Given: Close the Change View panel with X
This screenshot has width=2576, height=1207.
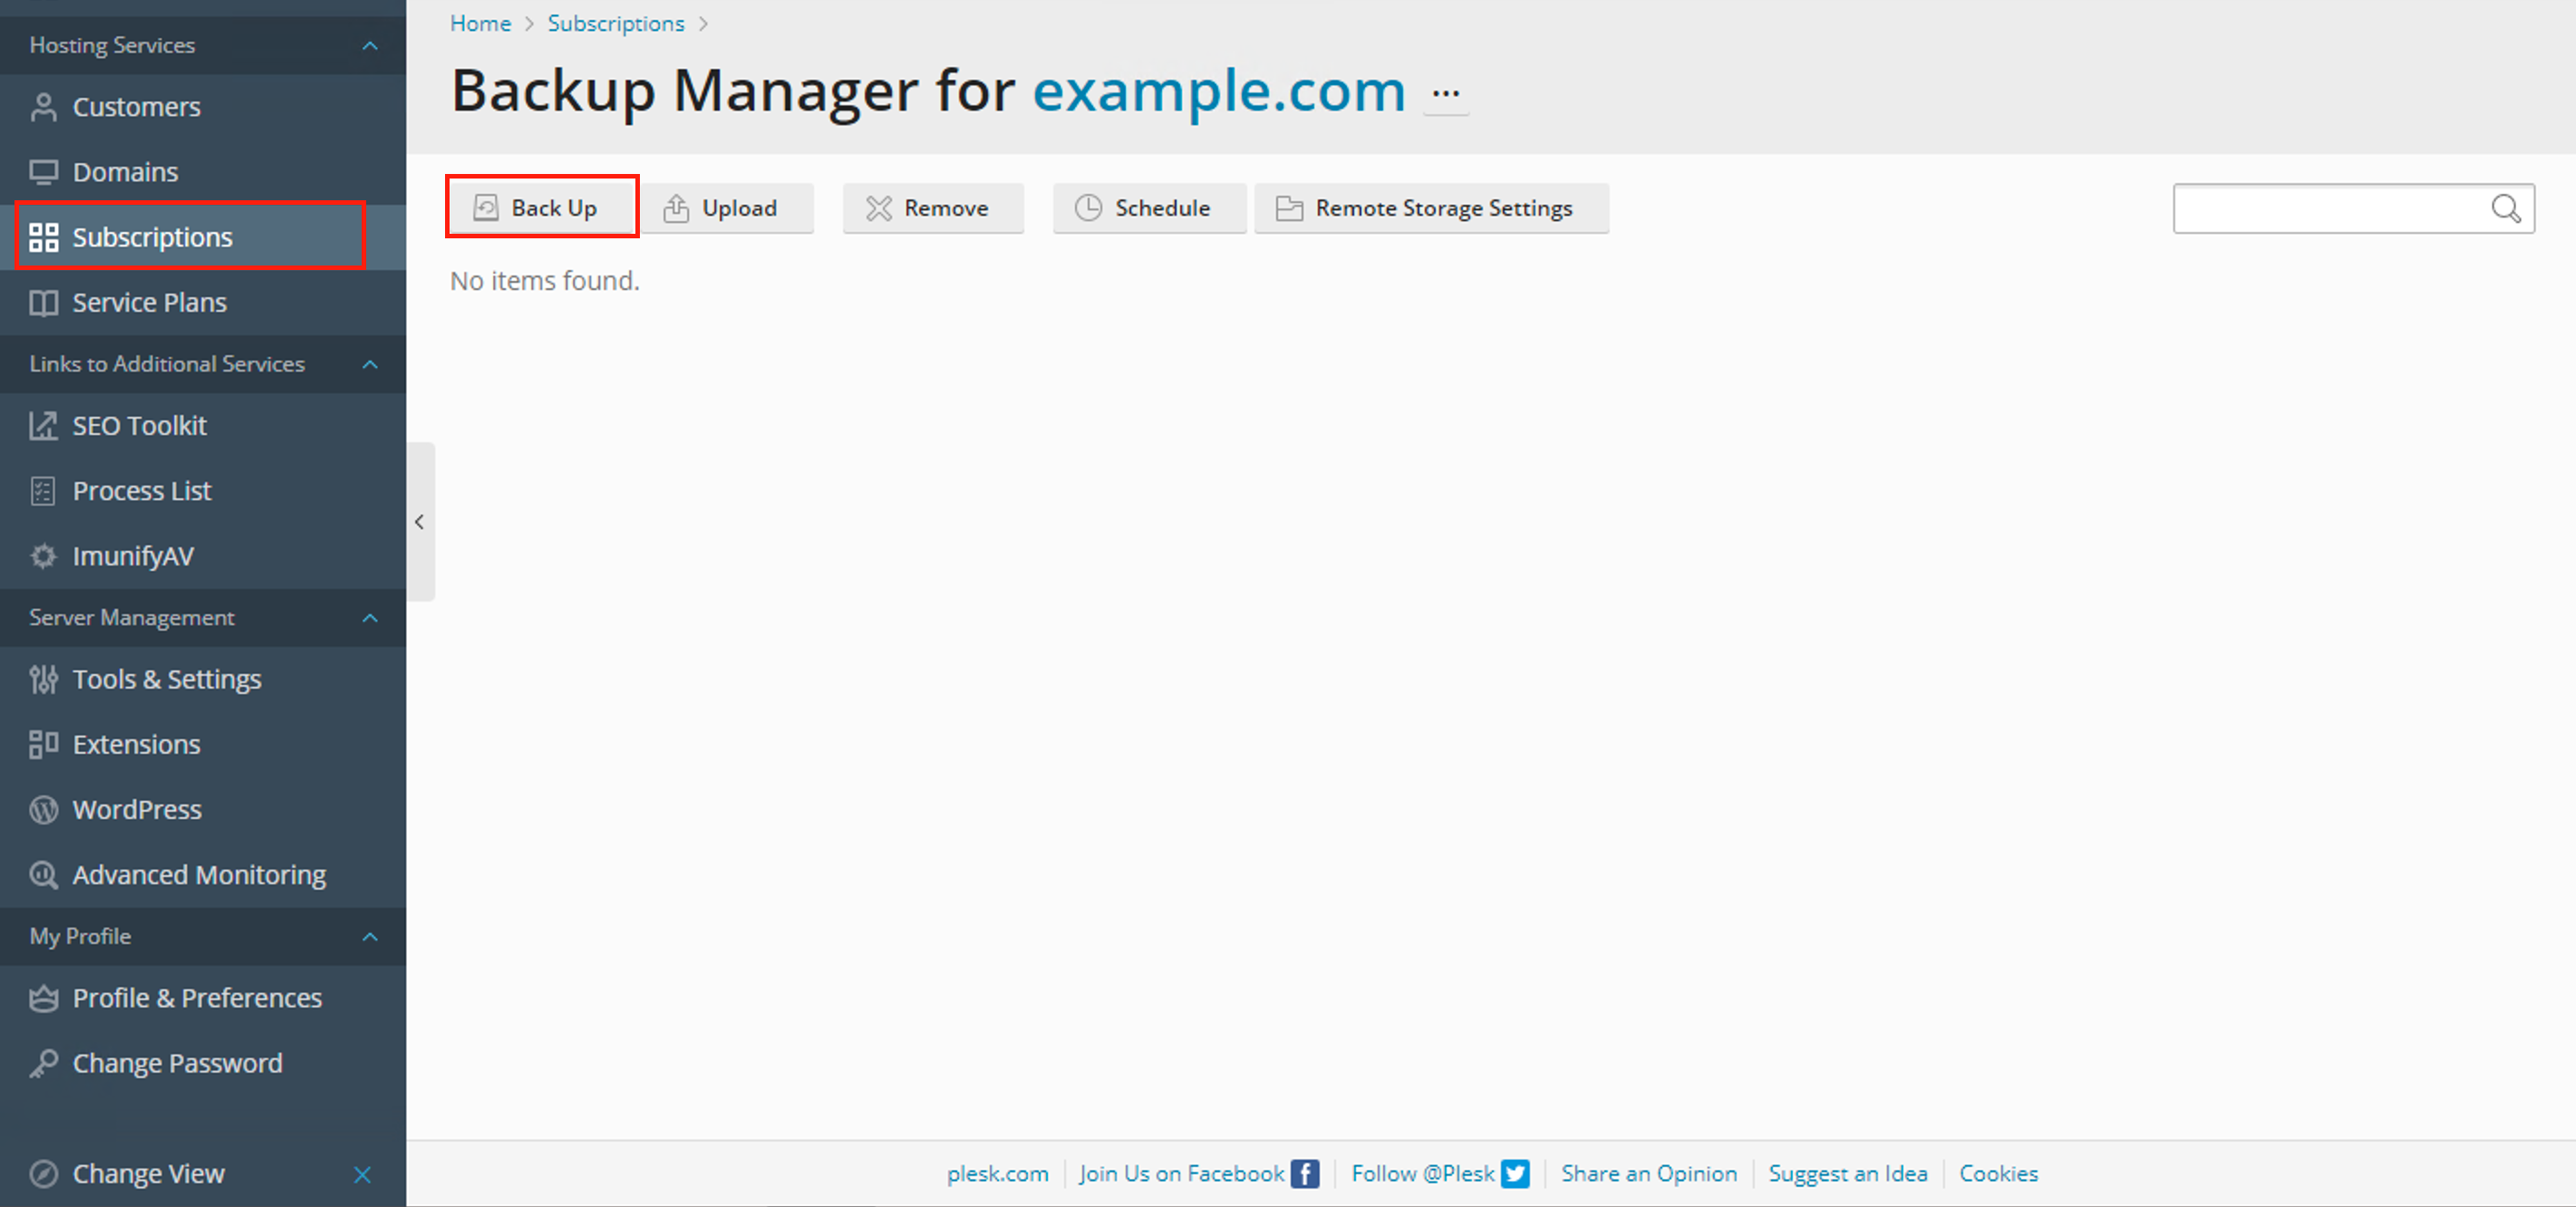Looking at the screenshot, I should [x=363, y=1174].
